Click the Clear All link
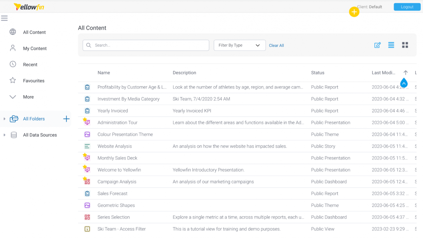Viewport: 423px width, 238px height. 276,45
